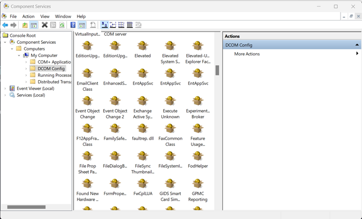Go back with the blue arrow
This screenshot has width=362, height=219.
pos(5,25)
